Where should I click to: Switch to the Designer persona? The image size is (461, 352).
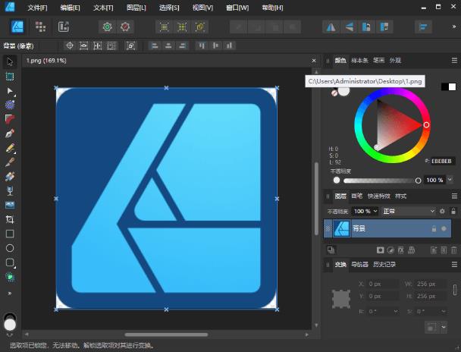tap(17, 27)
